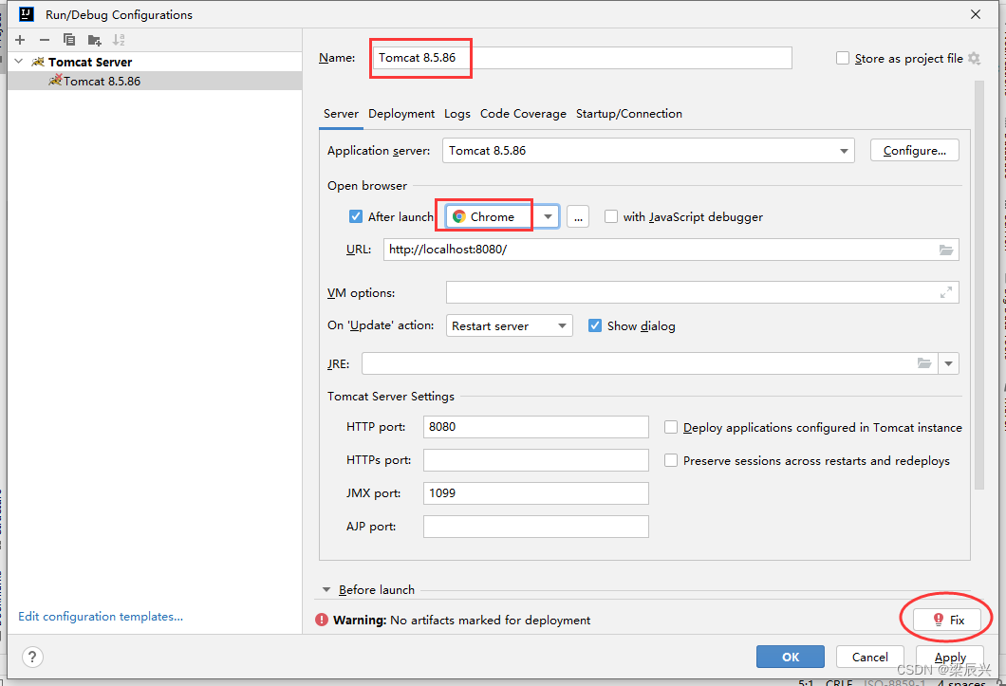Select Tomcat 8.5.86 in configuration tree
Screen dimensions: 1006x686
click(x=155, y=81)
